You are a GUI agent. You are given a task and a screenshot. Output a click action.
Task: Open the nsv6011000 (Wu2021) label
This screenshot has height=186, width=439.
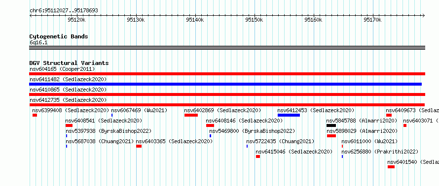click(x=369, y=141)
